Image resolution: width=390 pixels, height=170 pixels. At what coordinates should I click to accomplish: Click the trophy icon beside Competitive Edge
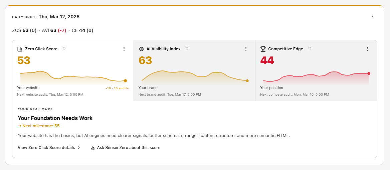click(263, 49)
